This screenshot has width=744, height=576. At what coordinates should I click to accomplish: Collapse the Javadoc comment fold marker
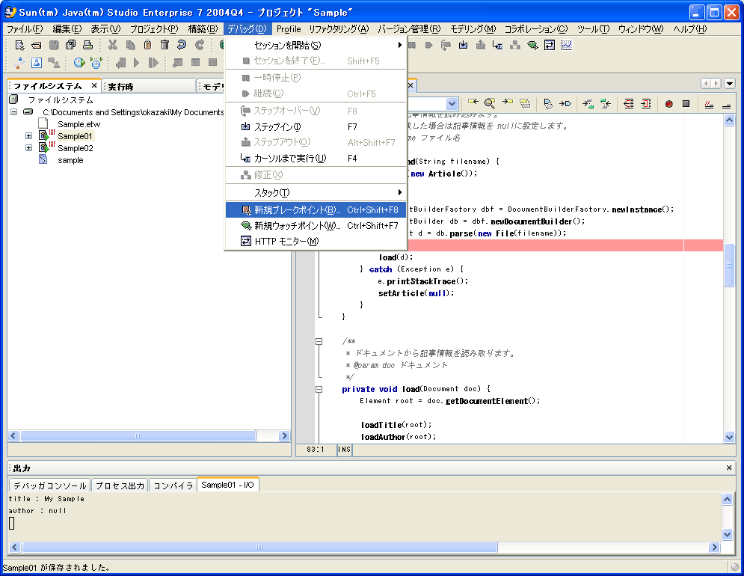point(319,341)
